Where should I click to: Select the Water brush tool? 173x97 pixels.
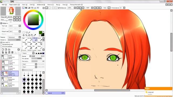[35, 43]
